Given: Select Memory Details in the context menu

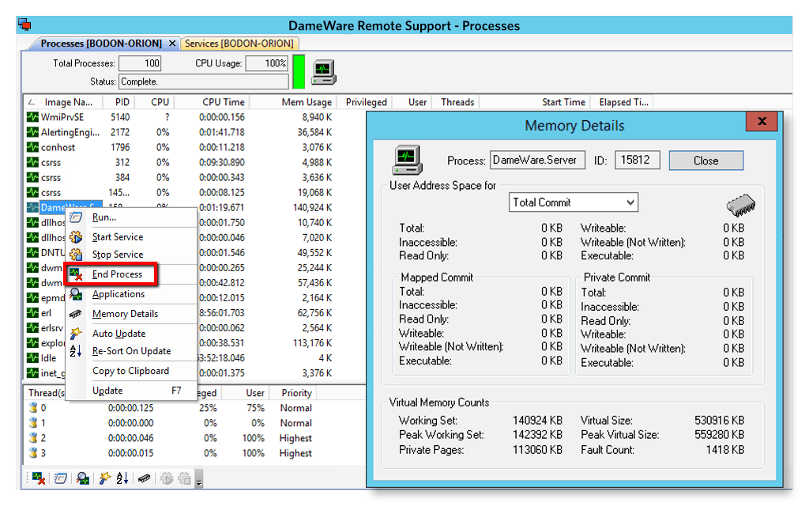Looking at the screenshot, I should point(126,314).
